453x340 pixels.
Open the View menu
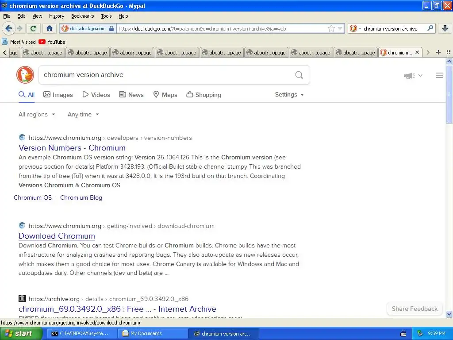[37, 16]
